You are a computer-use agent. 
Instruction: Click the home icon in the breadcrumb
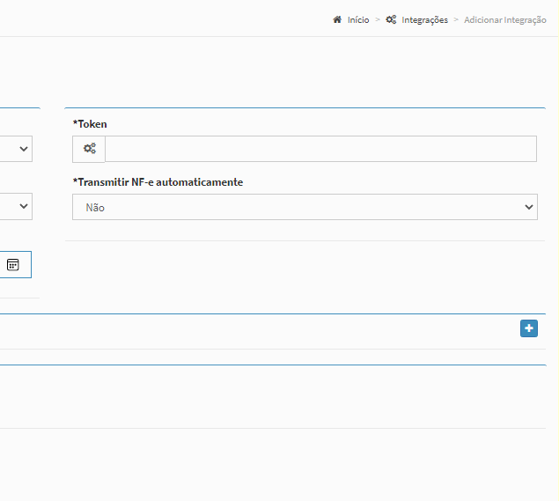[337, 19]
